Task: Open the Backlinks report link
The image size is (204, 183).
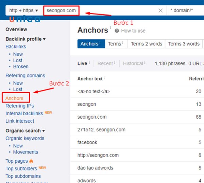Action: click(x=16, y=46)
